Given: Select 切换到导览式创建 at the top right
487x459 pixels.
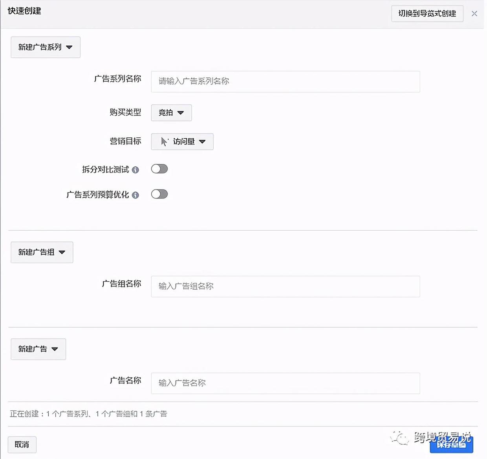Looking at the screenshot, I should 427,14.
